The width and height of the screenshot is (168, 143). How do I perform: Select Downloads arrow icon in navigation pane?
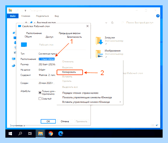point(15,42)
